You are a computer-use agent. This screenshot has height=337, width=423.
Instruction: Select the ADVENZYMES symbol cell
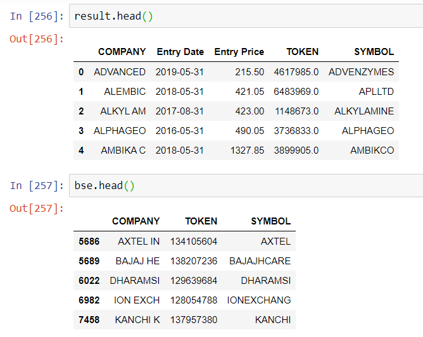361,72
